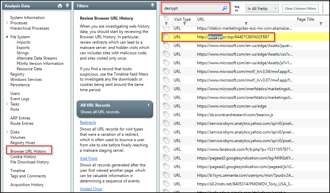
Task: Open the Page Title column filter funnel
Action: (321, 24)
